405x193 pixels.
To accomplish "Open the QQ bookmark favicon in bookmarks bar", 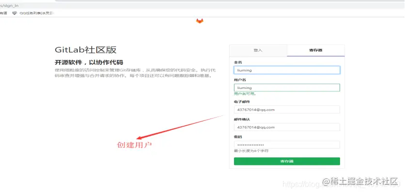I will click(15, 13).
